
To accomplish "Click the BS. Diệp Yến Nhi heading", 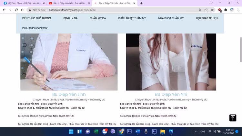I will click(x=171, y=94).
